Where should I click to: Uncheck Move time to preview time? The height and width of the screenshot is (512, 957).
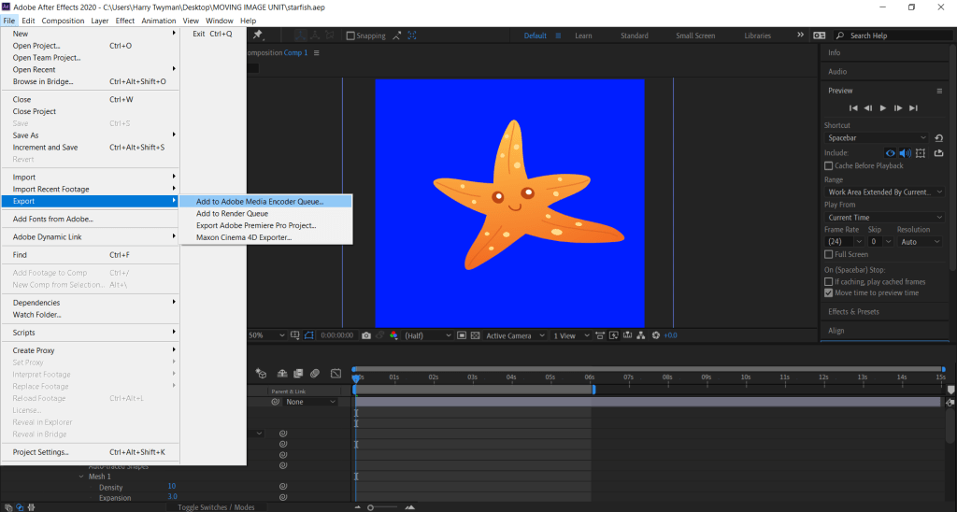point(829,292)
